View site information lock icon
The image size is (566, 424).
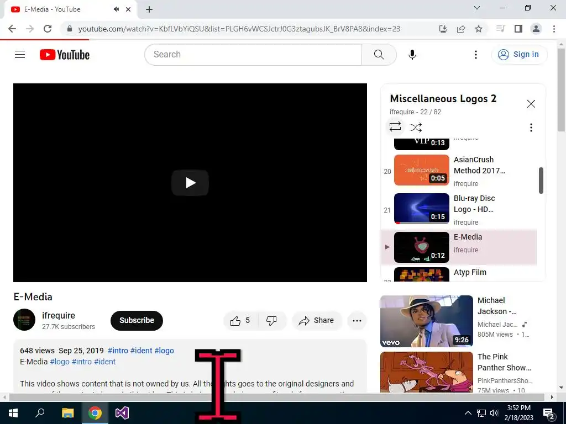pos(70,29)
